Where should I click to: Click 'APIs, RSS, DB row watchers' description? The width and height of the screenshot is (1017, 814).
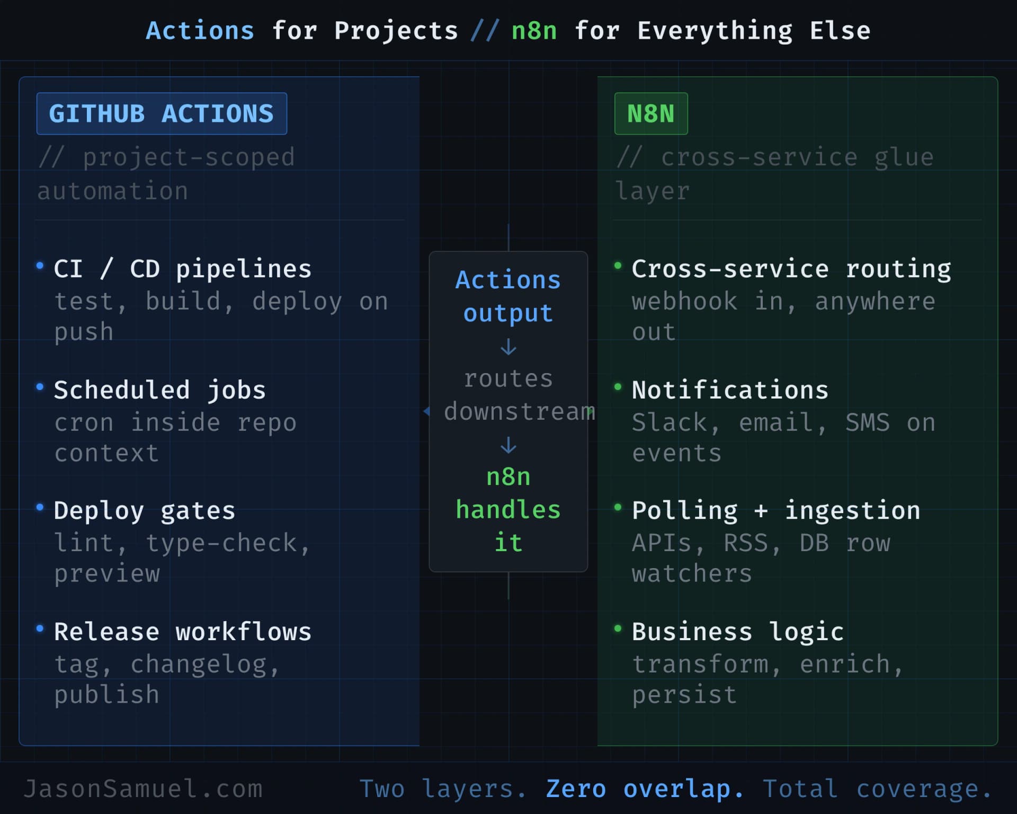click(761, 558)
